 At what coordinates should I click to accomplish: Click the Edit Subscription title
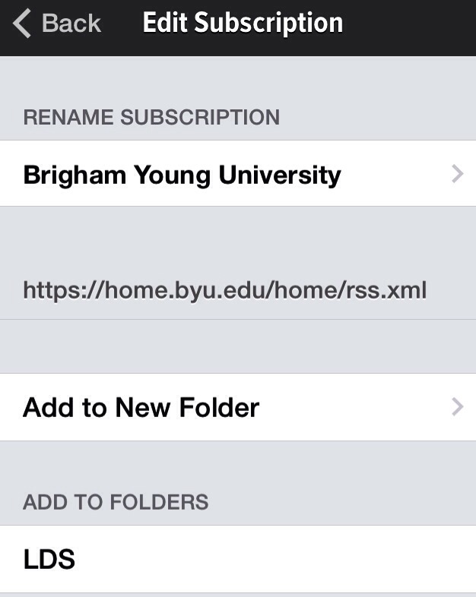point(243,24)
